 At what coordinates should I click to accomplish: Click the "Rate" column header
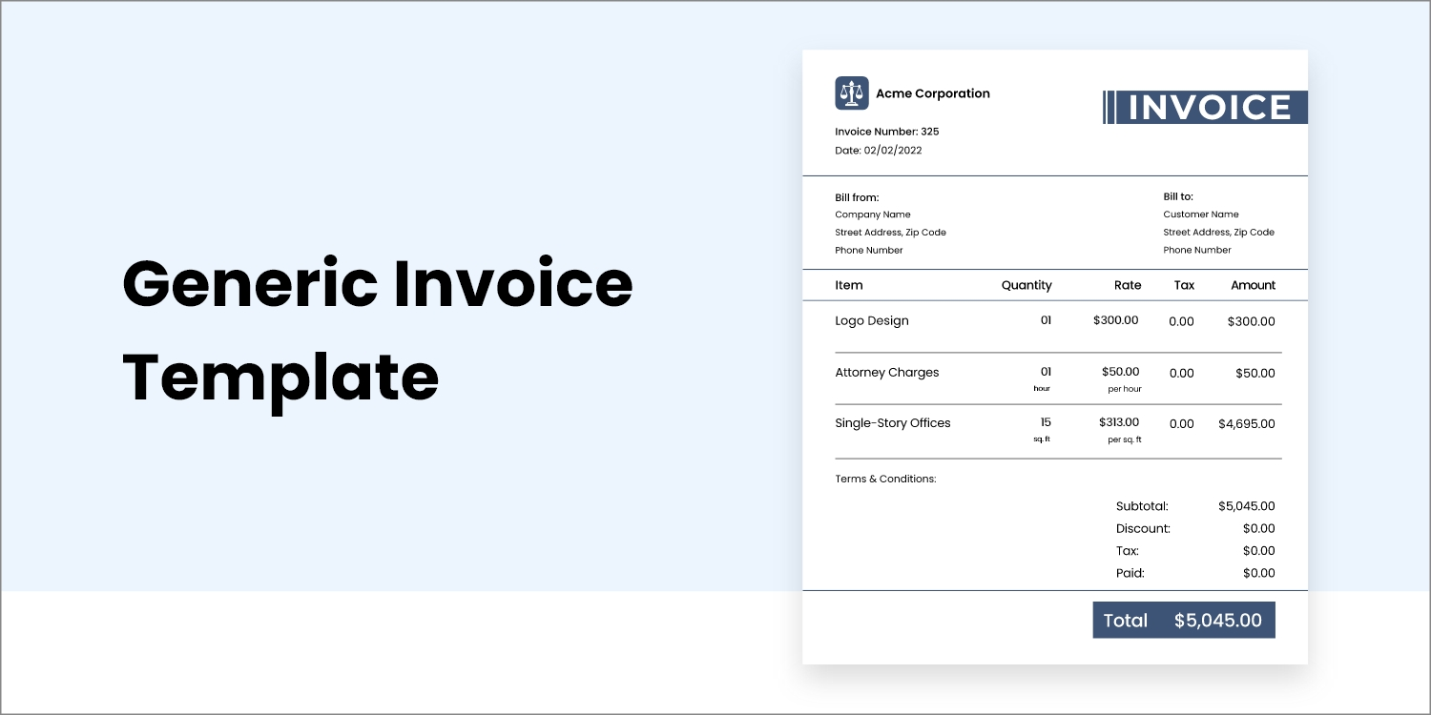pyautogui.click(x=1128, y=285)
